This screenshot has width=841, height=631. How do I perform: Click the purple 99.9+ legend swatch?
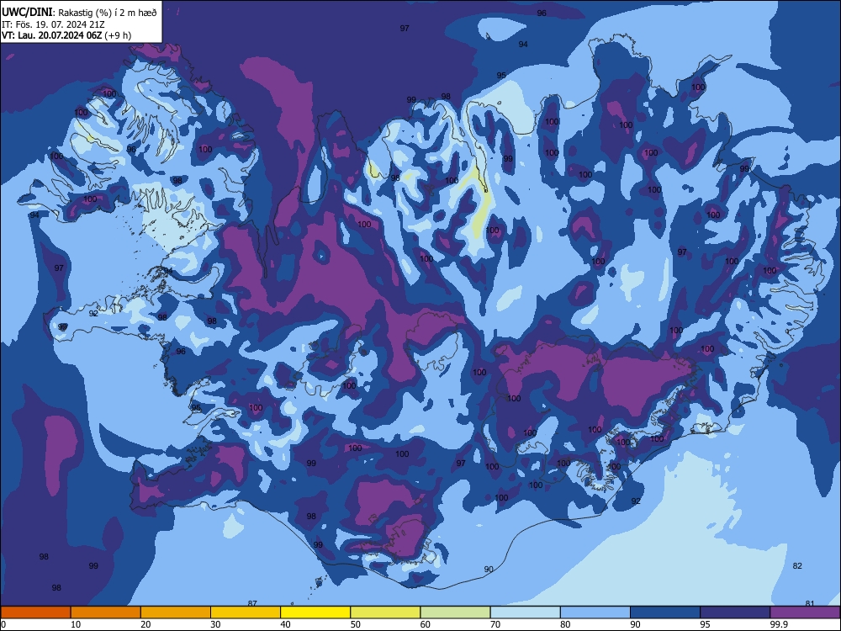tap(805, 612)
